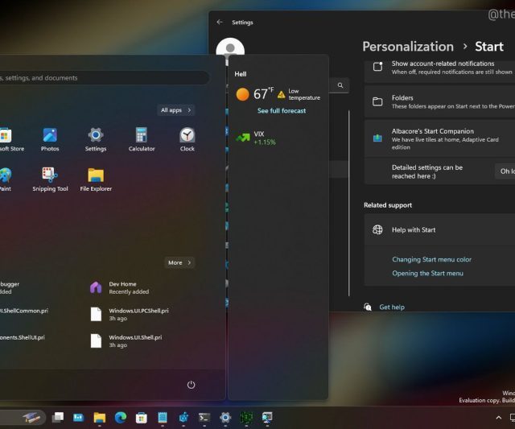Open the blue puzzle taskbar app
This screenshot has width=515, height=429.
[x=183, y=418]
